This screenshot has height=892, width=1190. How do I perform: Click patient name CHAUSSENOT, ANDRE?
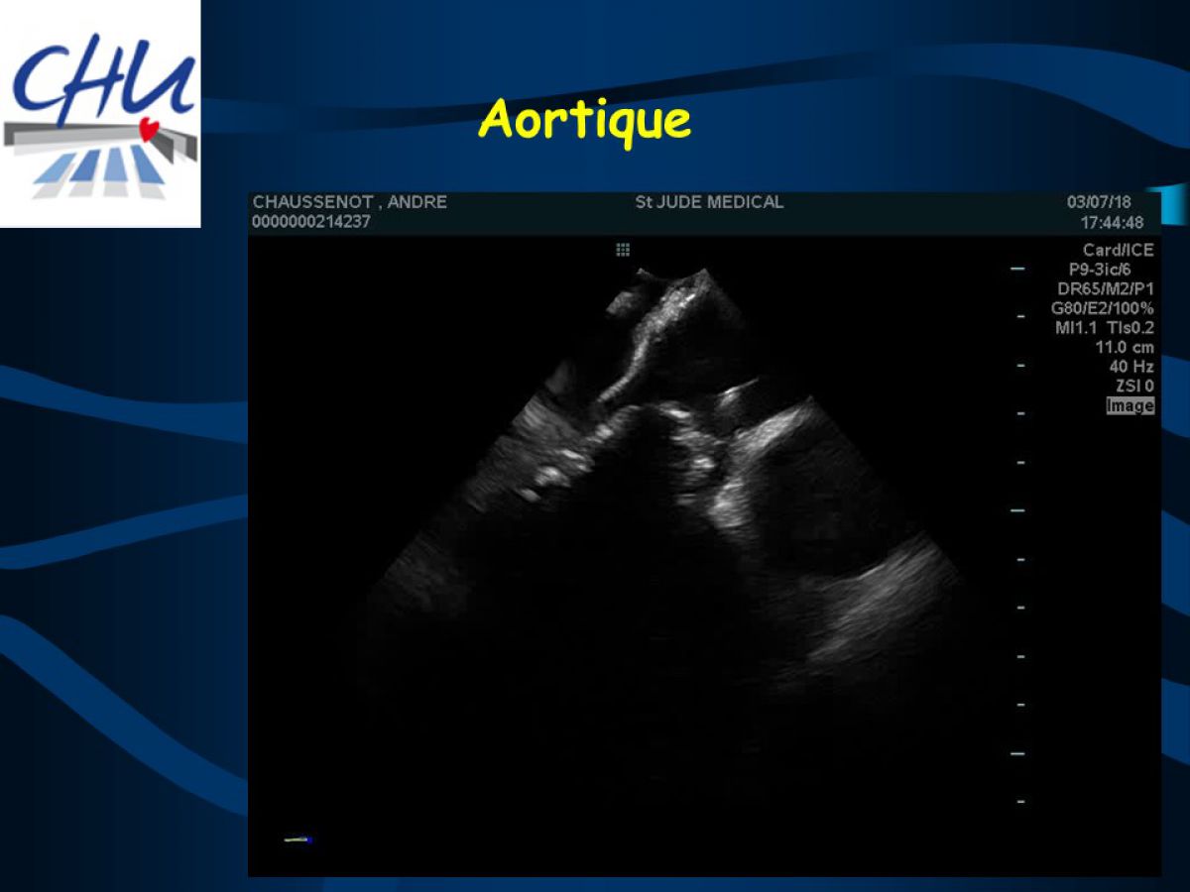tap(350, 202)
